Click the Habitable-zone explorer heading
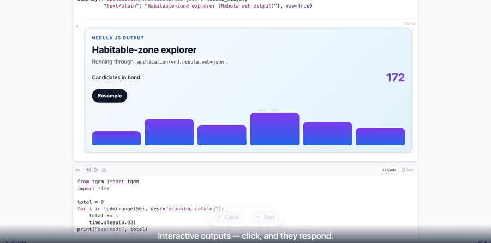 145,50
